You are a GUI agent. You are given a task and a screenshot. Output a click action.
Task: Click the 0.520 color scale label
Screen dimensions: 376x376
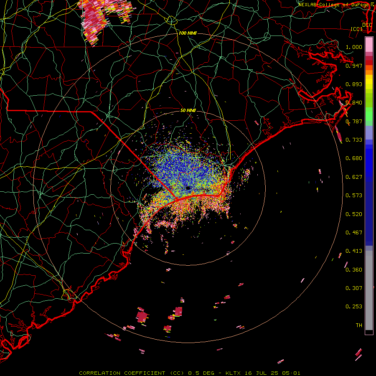pos(354,214)
